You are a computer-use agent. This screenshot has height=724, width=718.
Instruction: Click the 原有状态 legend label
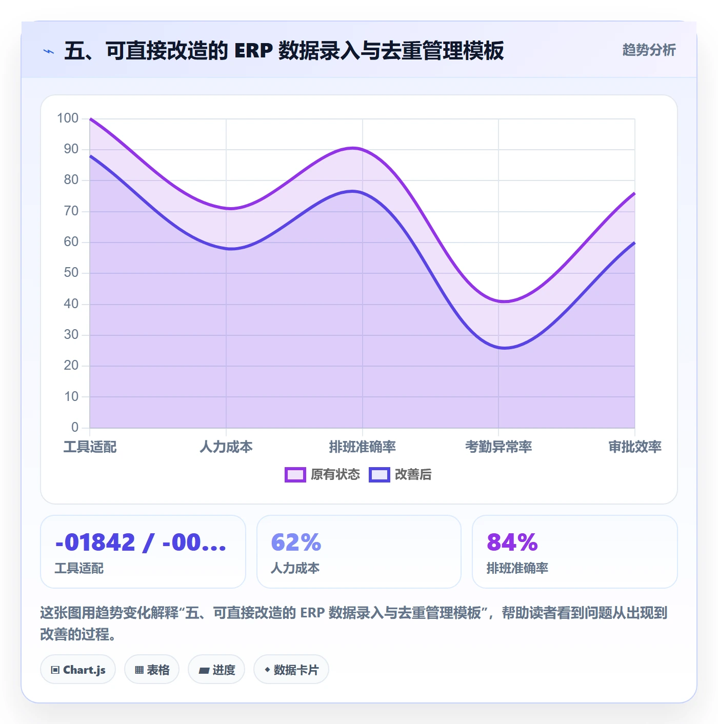[335, 475]
